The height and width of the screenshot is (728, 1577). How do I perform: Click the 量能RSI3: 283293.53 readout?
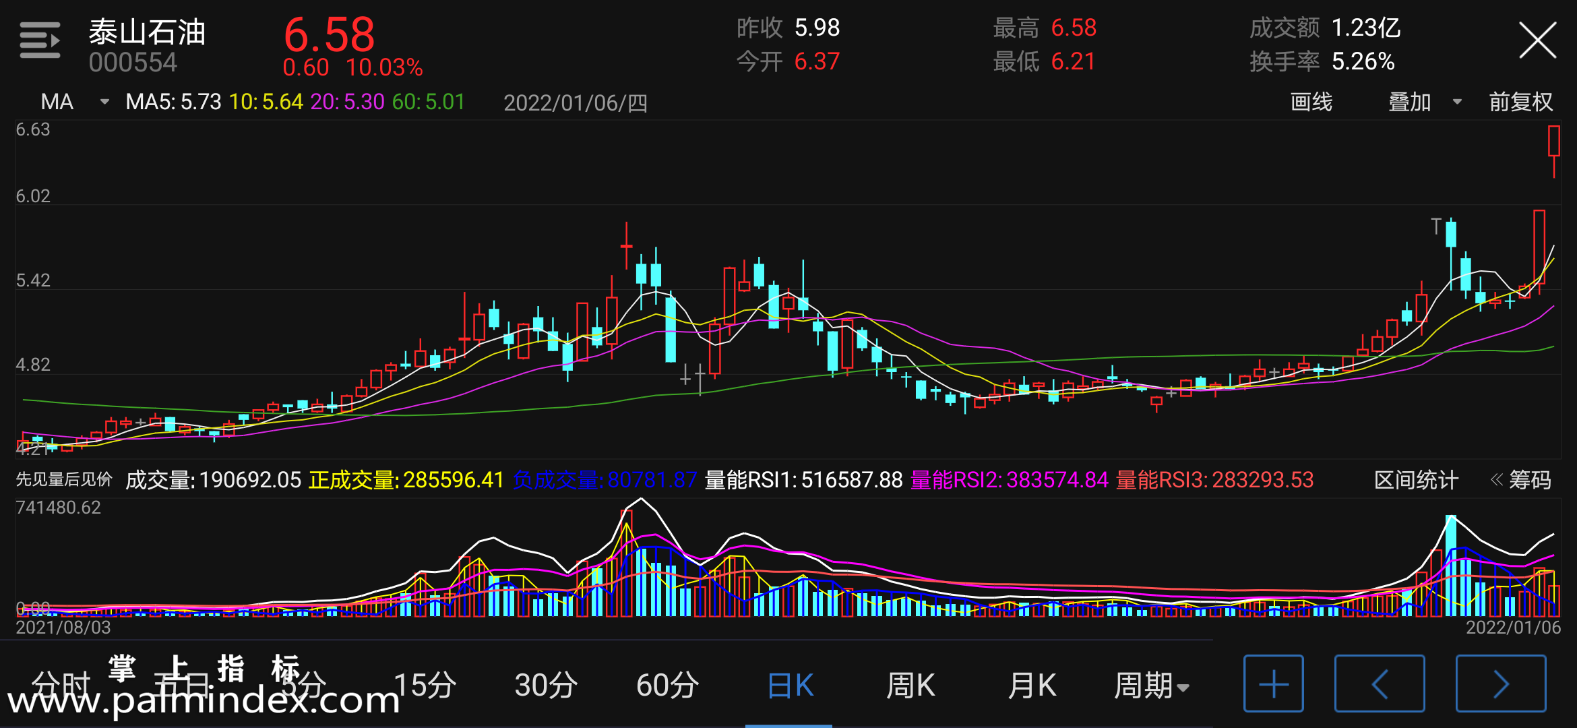[1214, 480]
